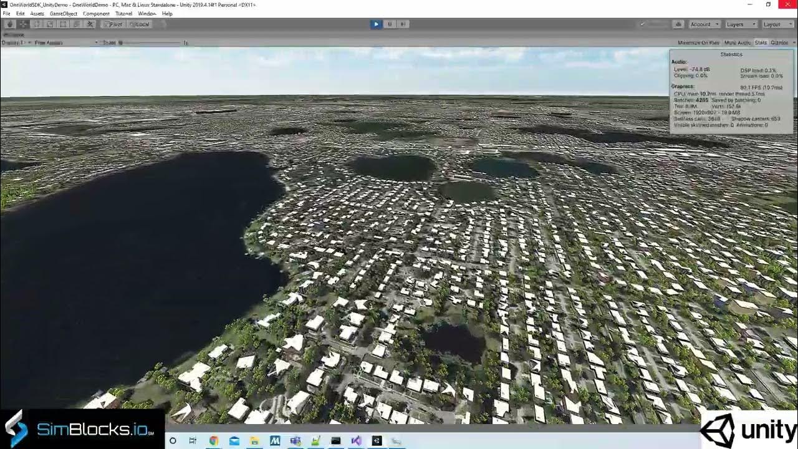Open the Edit menu
This screenshot has height=449, width=798.
pyautogui.click(x=21, y=14)
